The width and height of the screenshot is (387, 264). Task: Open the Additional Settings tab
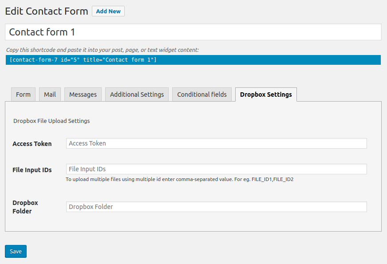coord(137,95)
